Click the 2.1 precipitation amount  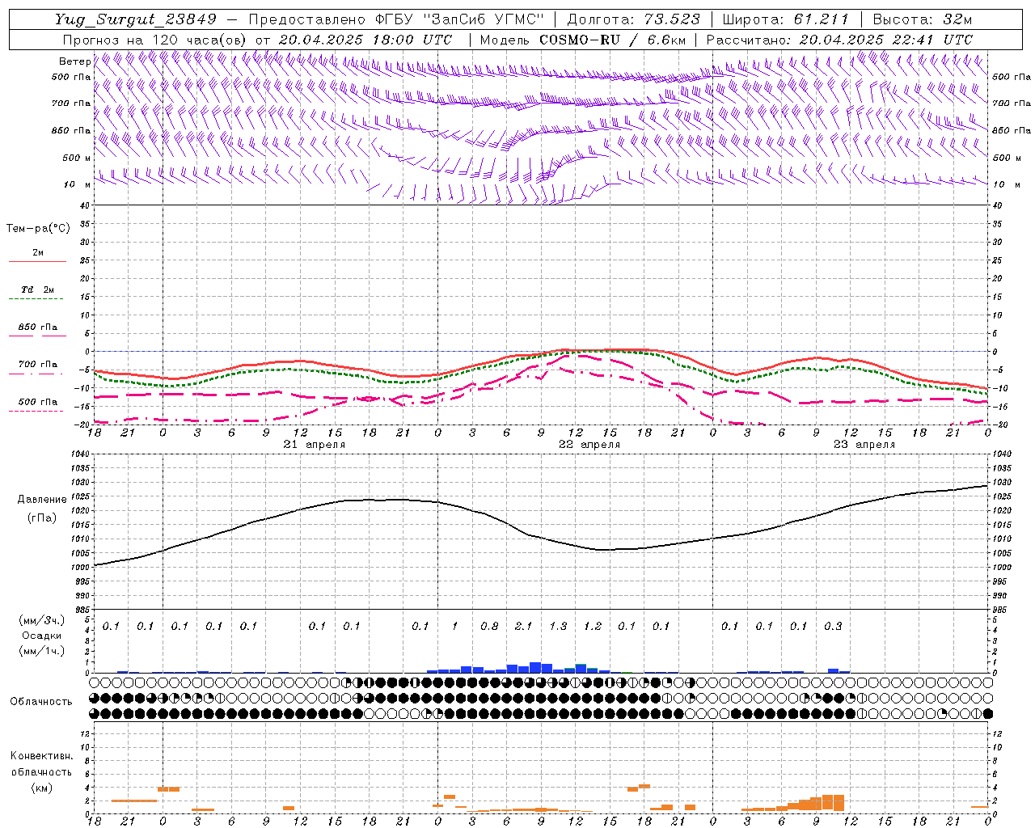click(524, 626)
